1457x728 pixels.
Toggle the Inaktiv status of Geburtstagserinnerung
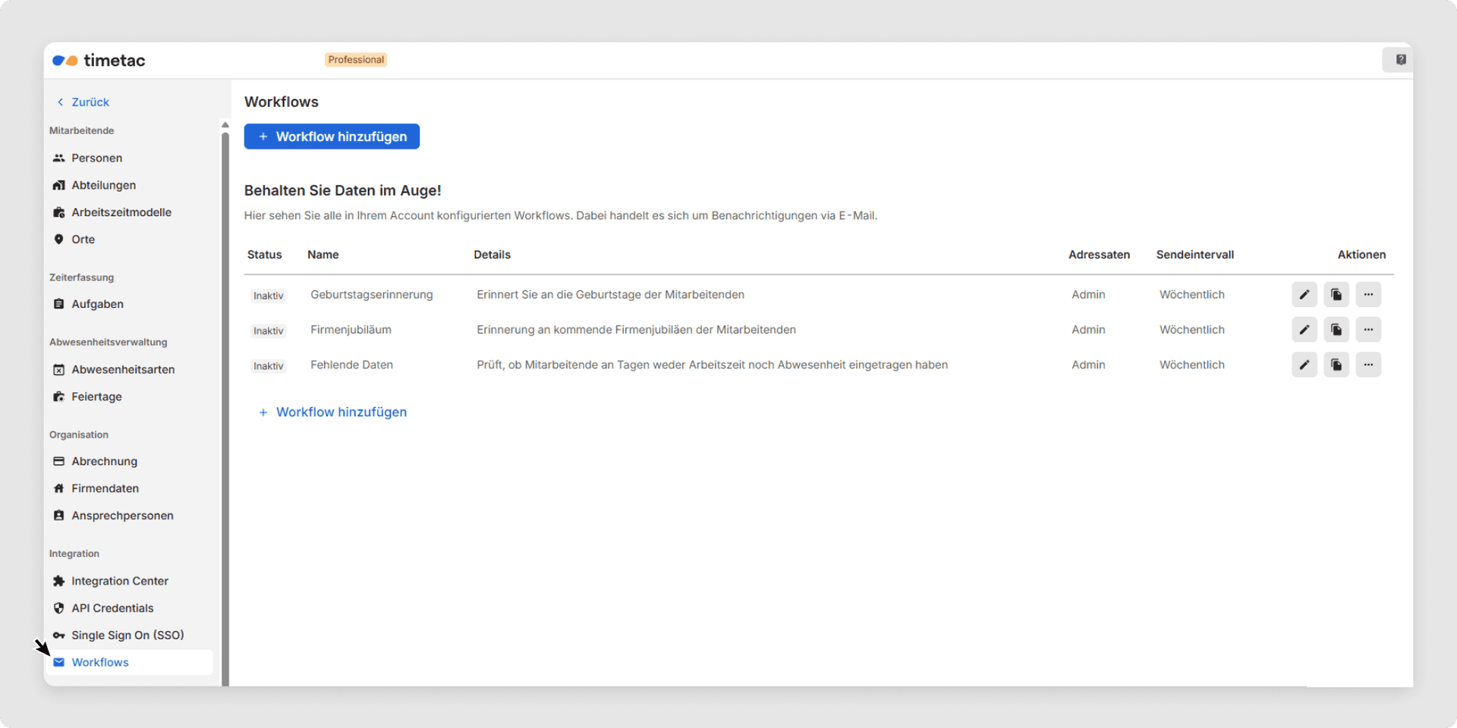(x=268, y=295)
